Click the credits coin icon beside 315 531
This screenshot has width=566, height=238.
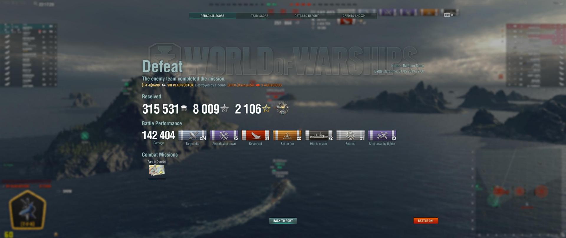pos(184,109)
